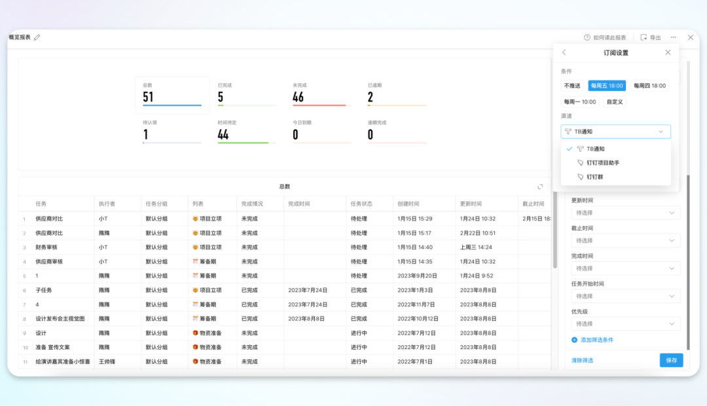Click the plus icon for 添加筛选条件
Screen dimensions: 707x406
click(x=575, y=340)
